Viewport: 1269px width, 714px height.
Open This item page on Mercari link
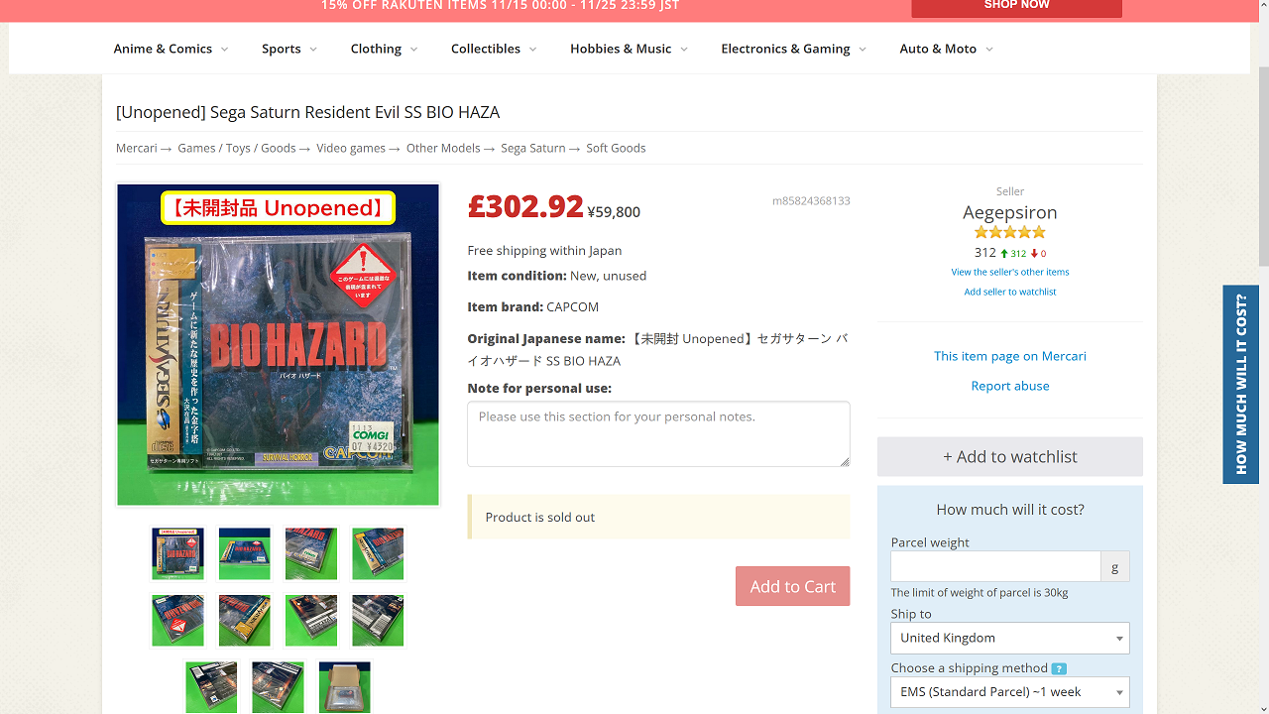pos(1009,356)
